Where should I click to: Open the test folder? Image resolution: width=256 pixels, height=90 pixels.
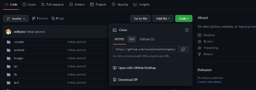pos(16,83)
